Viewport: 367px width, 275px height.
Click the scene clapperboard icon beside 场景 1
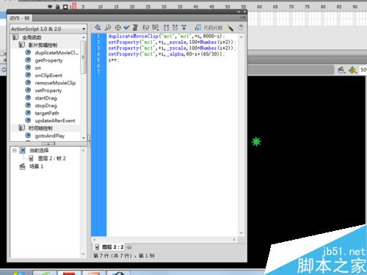point(22,166)
